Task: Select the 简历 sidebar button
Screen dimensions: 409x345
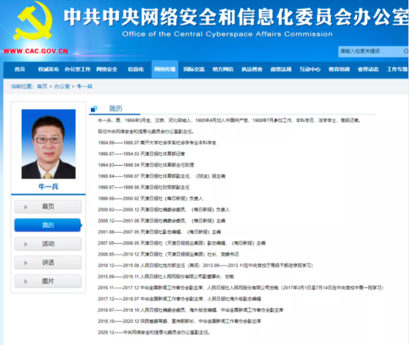Action: (48, 225)
